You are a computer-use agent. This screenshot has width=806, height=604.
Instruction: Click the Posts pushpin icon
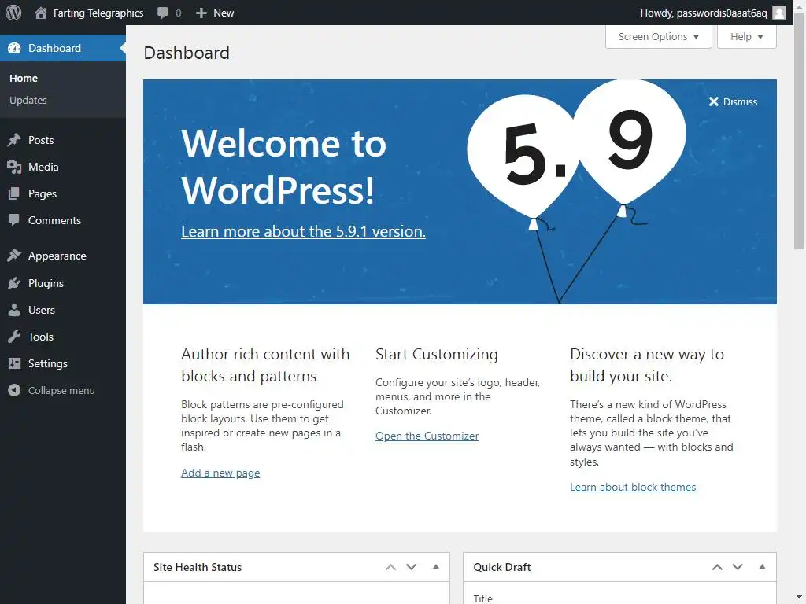click(14, 140)
